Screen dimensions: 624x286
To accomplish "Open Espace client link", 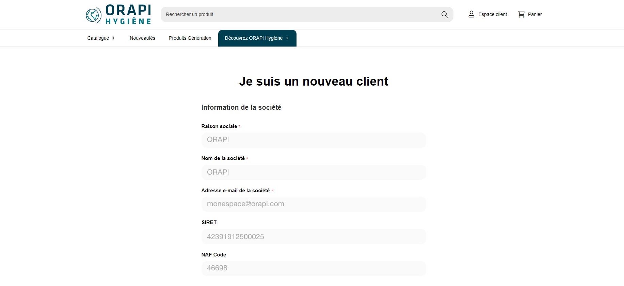I will (492, 14).
